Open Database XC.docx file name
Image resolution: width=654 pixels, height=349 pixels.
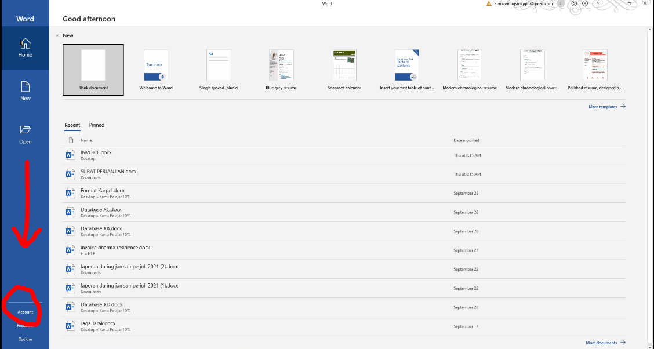101,209
